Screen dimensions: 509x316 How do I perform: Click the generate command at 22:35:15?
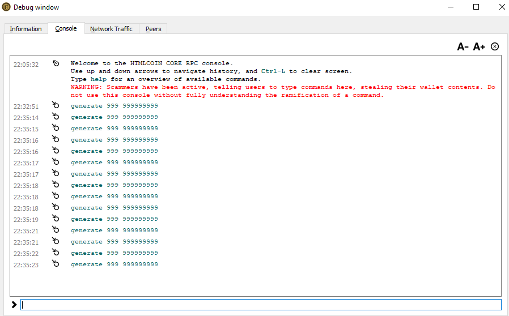(x=114, y=129)
